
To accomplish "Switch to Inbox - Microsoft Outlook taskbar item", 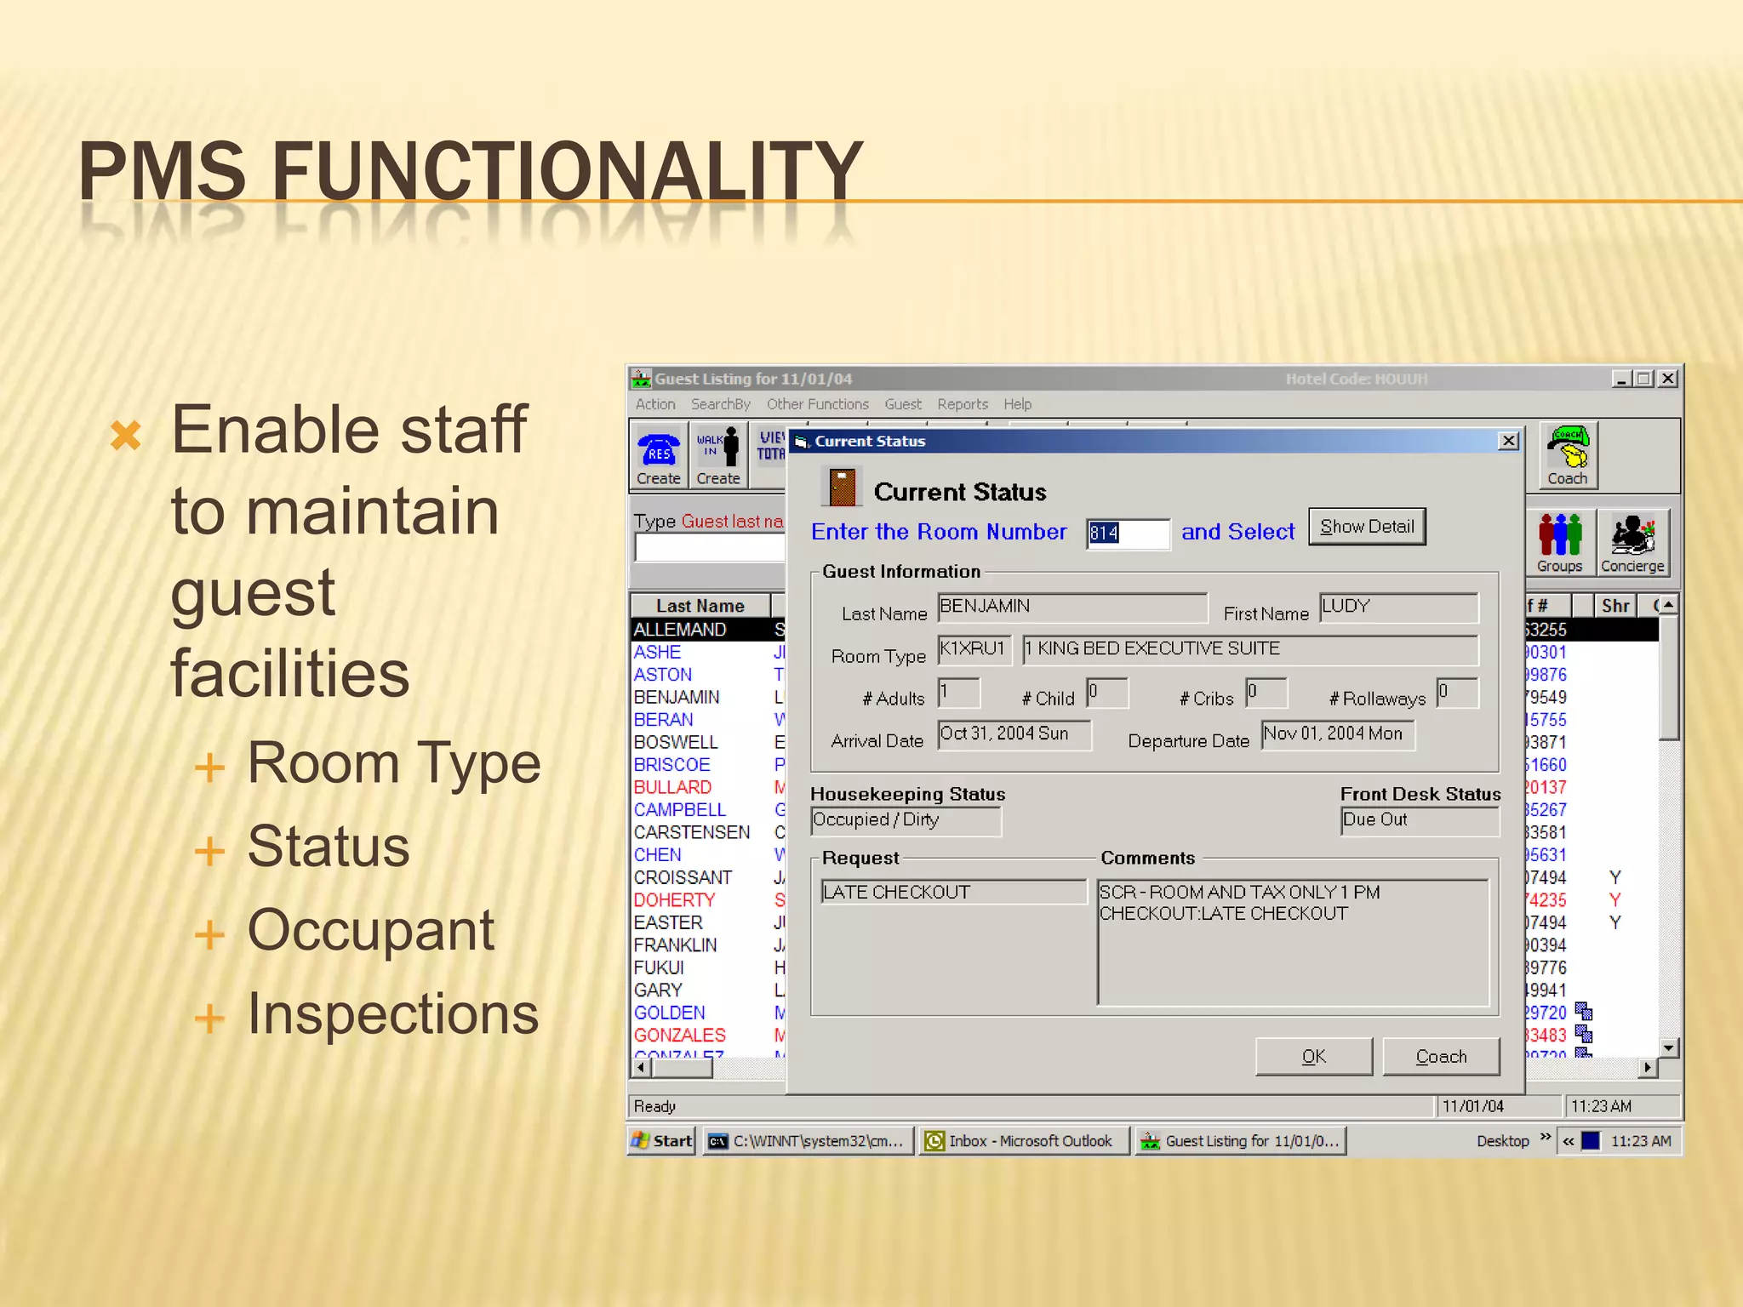I will [1024, 1141].
